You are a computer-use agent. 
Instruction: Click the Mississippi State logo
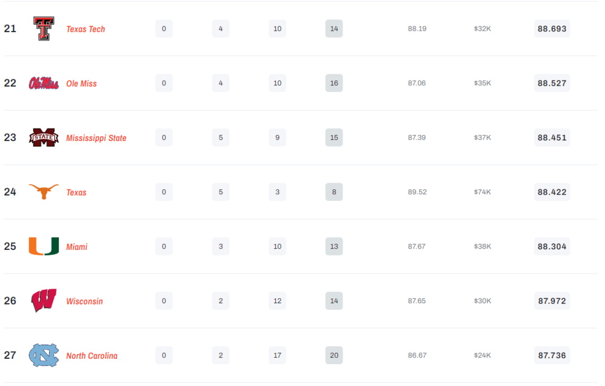point(44,138)
